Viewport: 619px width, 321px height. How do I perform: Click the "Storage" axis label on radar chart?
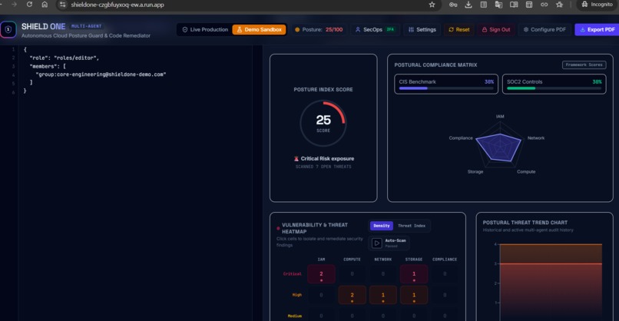(x=475, y=172)
